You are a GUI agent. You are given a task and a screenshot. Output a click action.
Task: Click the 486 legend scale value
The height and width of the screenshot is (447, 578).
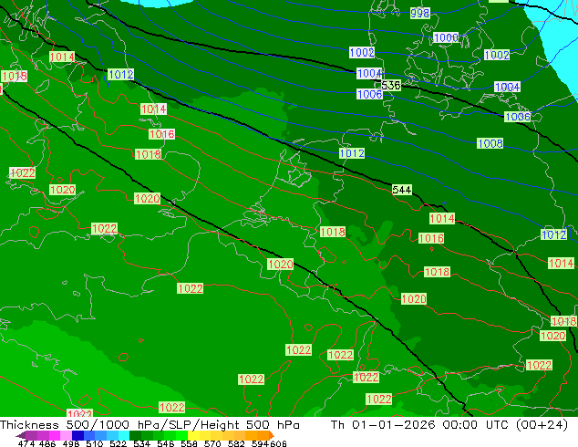(47, 443)
